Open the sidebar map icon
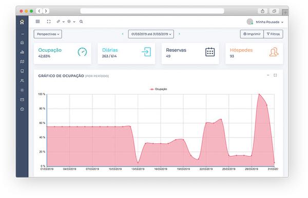308x198 pixels. point(22,61)
